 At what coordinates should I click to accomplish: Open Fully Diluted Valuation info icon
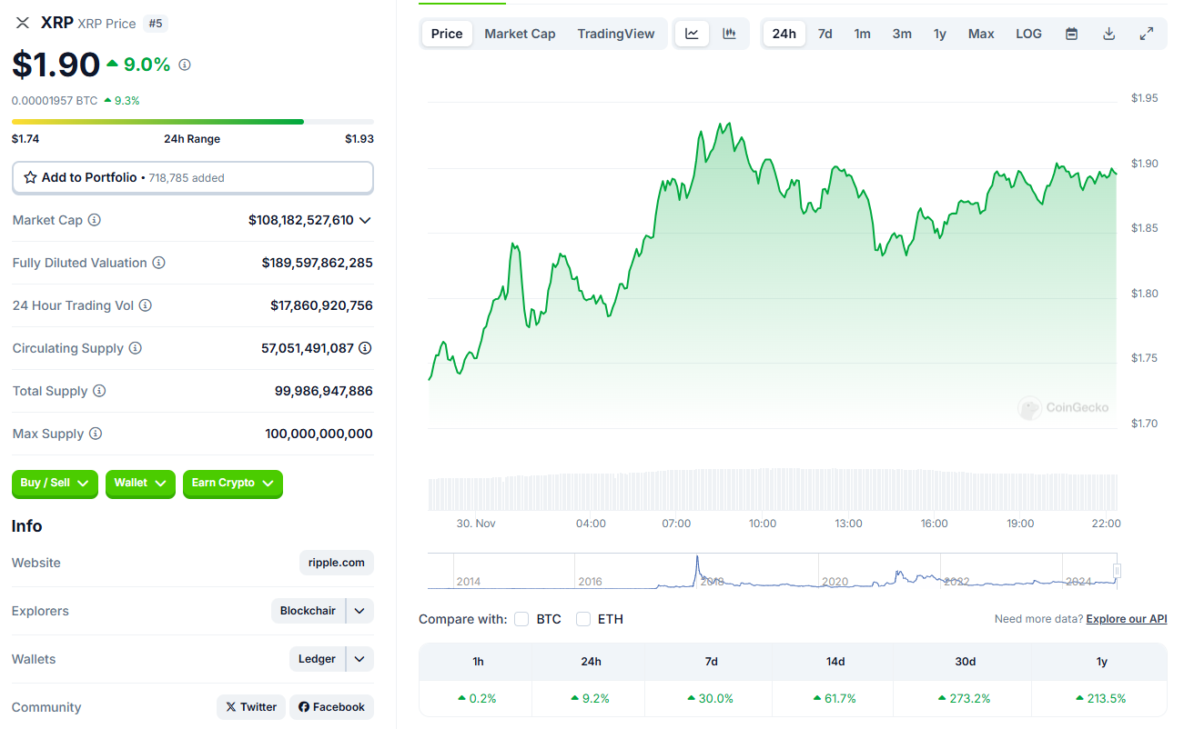click(x=158, y=263)
